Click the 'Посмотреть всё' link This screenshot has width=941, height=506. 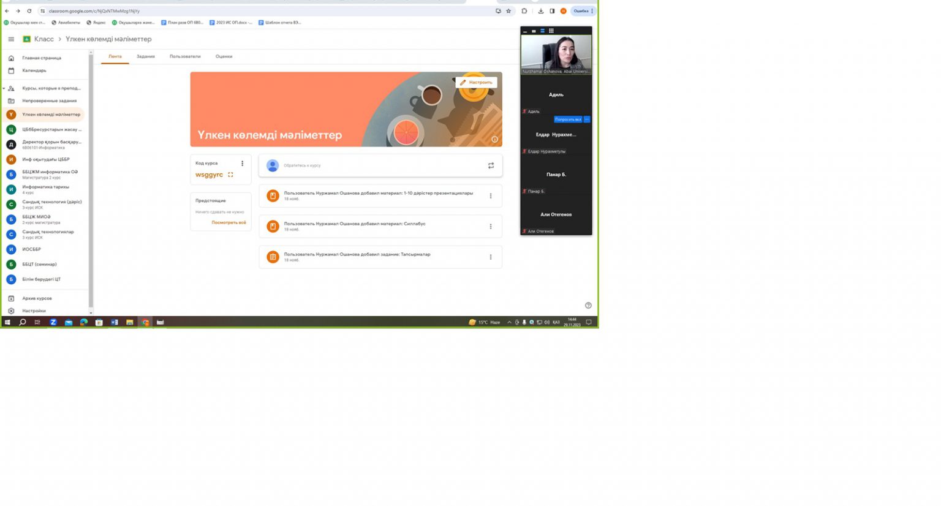[x=229, y=222]
